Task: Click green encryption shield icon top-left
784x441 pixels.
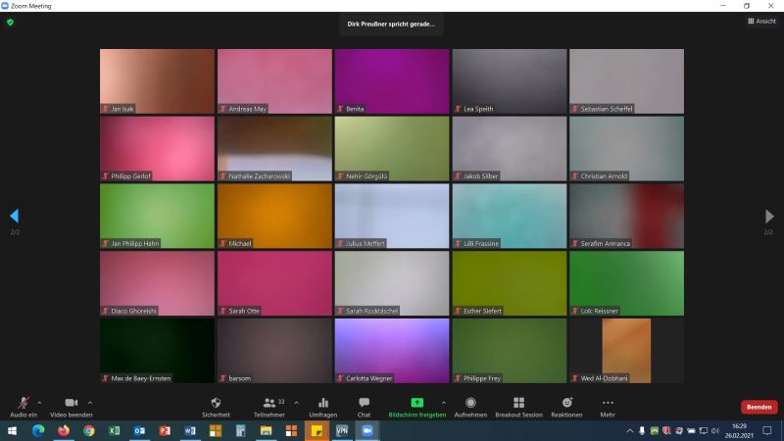Action: coord(10,21)
